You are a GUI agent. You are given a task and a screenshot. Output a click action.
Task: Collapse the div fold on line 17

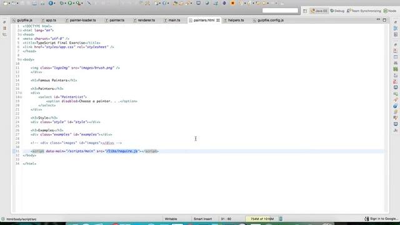21,93
